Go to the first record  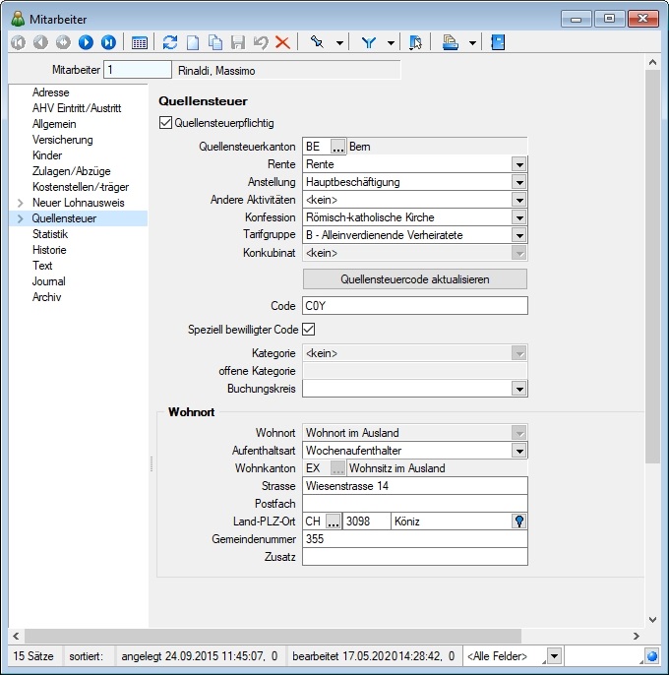pyautogui.click(x=18, y=42)
